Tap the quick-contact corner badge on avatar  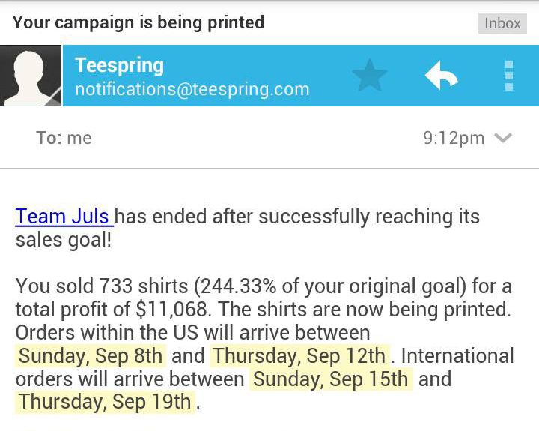(x=54, y=98)
